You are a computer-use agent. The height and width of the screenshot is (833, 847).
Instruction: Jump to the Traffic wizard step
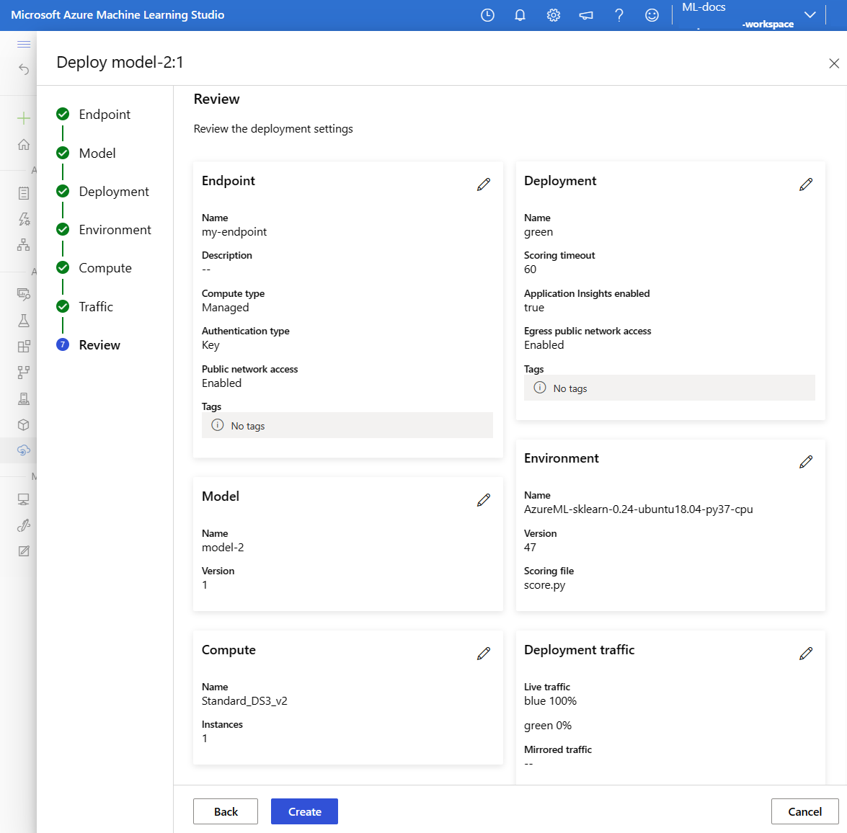coord(96,307)
